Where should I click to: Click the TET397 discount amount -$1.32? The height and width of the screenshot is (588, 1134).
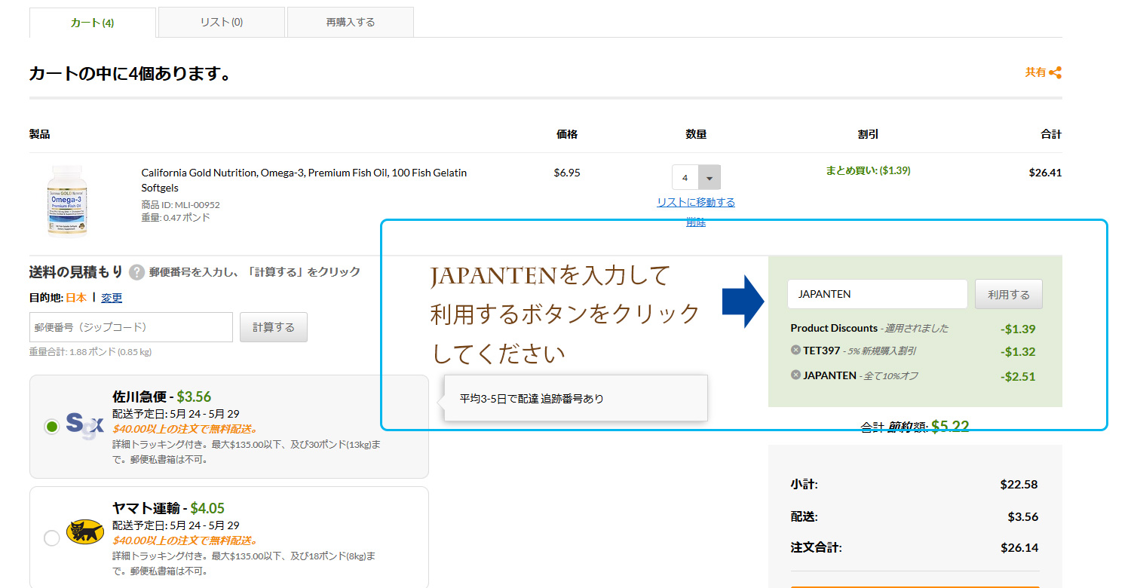click(x=1018, y=351)
